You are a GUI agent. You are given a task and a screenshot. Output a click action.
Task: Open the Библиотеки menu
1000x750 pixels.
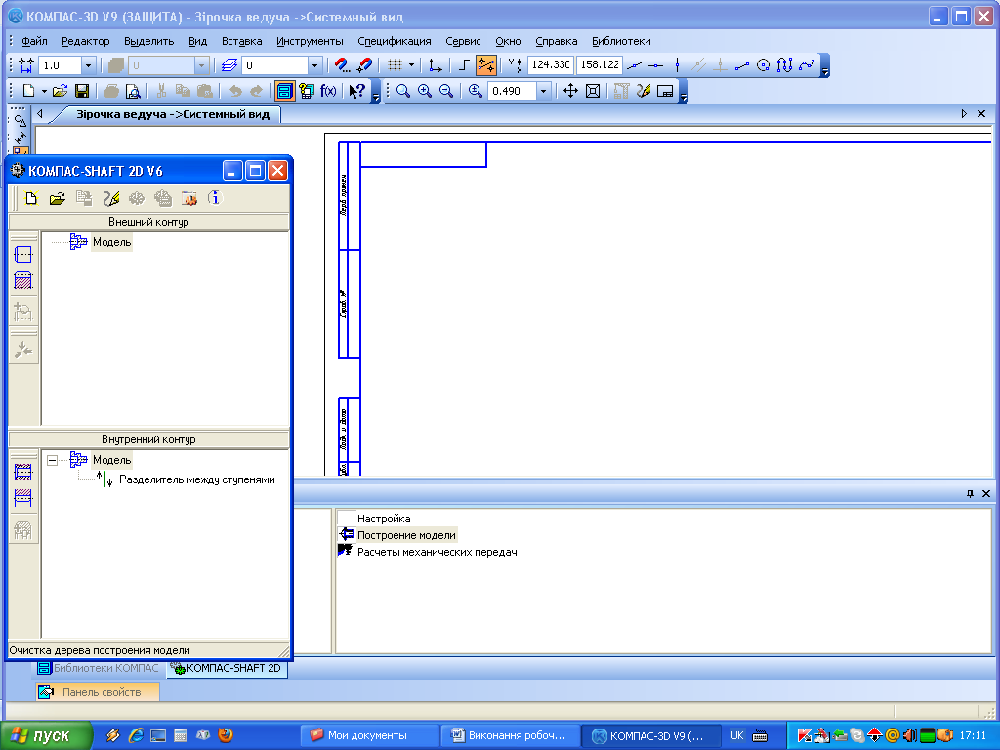621,41
